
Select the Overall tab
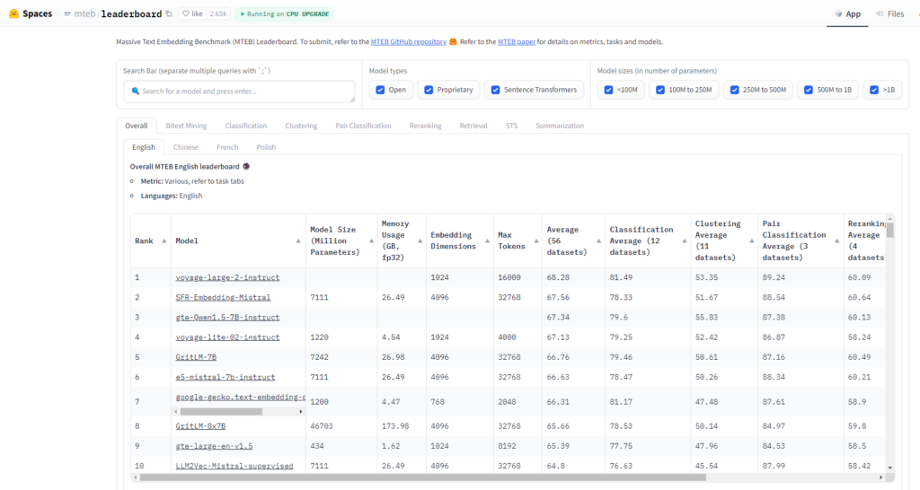(137, 126)
